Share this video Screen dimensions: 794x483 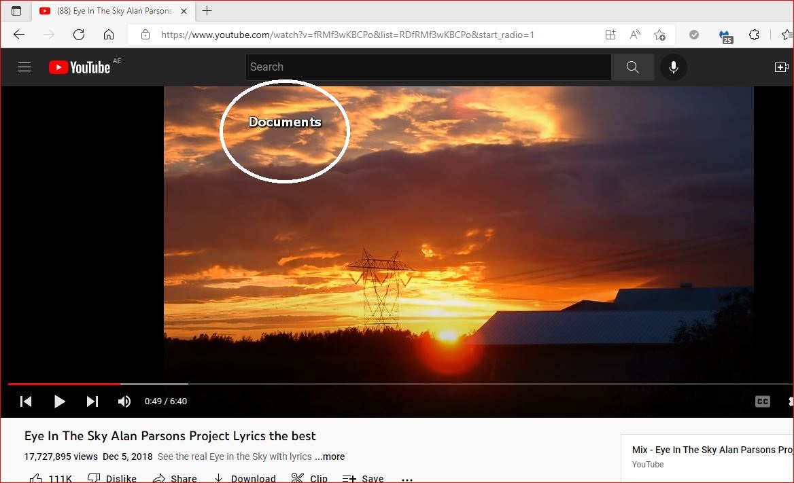point(175,478)
